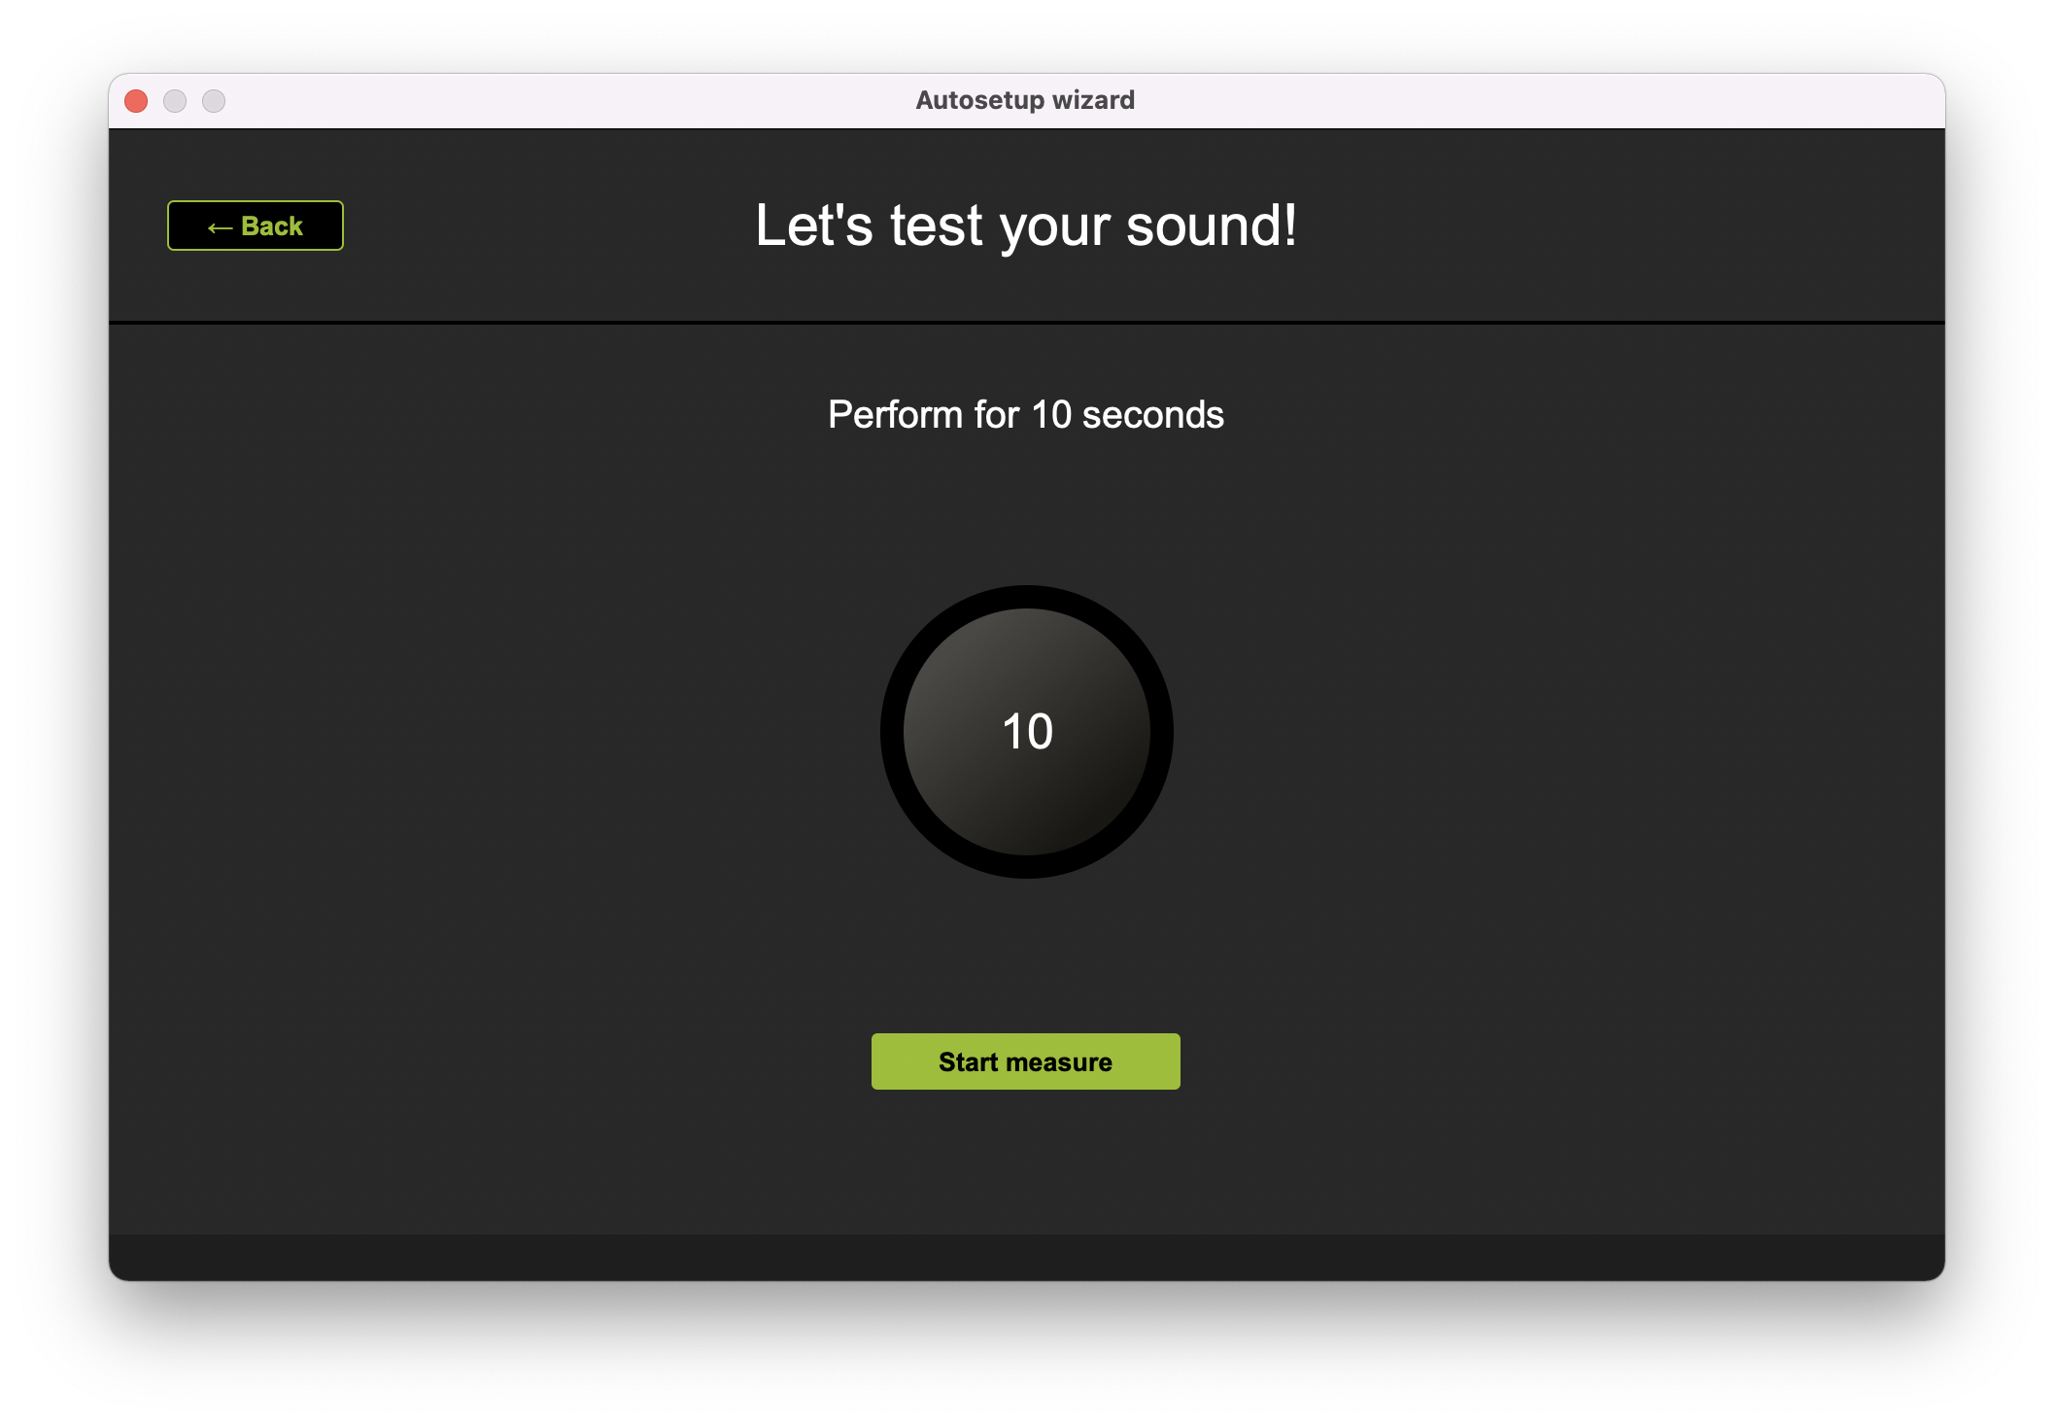Click the Autosetup wizard window title

point(1025,100)
